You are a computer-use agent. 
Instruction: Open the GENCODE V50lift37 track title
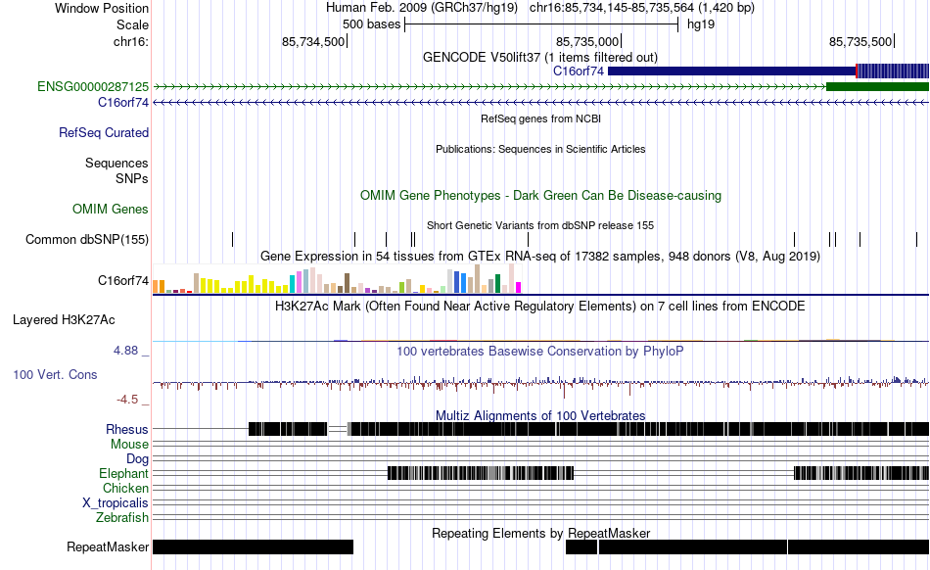tap(539, 57)
